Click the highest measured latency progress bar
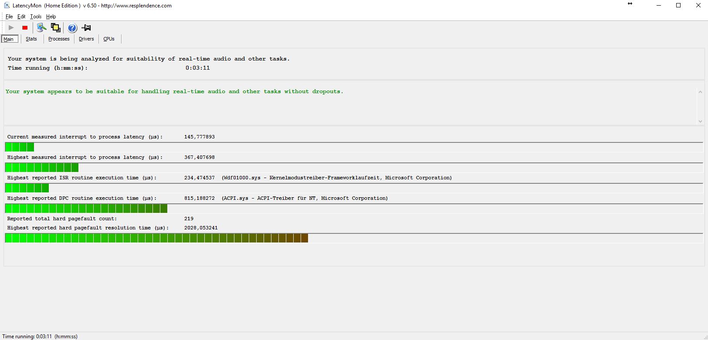708x340 pixels. [x=354, y=168]
